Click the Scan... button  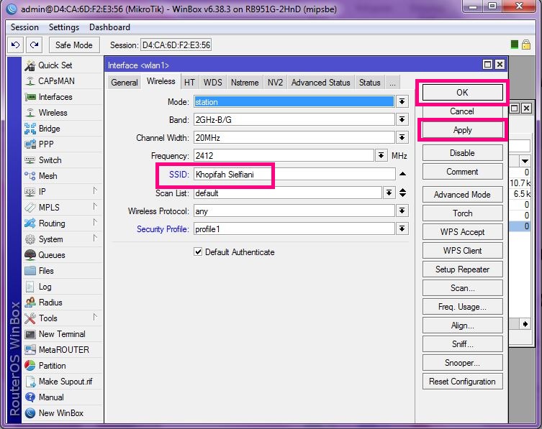click(463, 288)
